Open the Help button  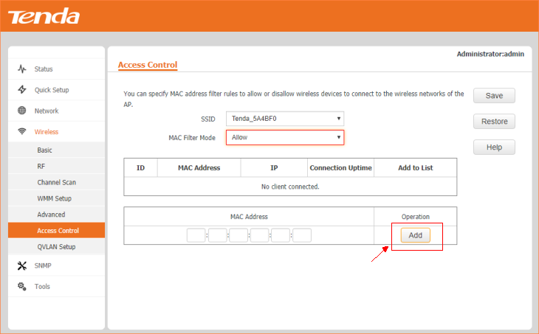tap(494, 147)
